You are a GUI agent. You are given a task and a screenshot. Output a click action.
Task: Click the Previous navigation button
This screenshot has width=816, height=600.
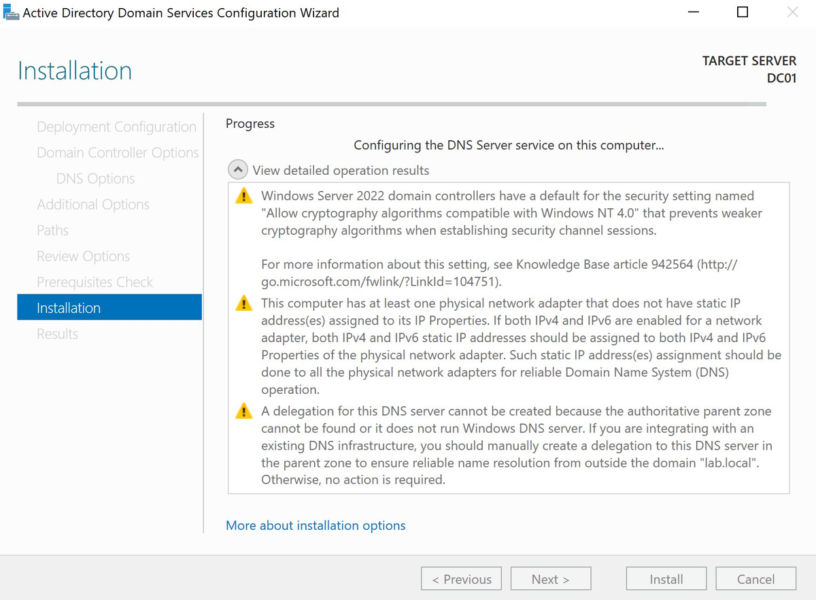pos(461,578)
